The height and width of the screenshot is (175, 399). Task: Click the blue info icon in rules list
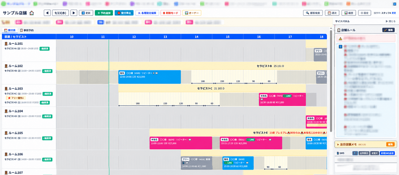pos(340,47)
